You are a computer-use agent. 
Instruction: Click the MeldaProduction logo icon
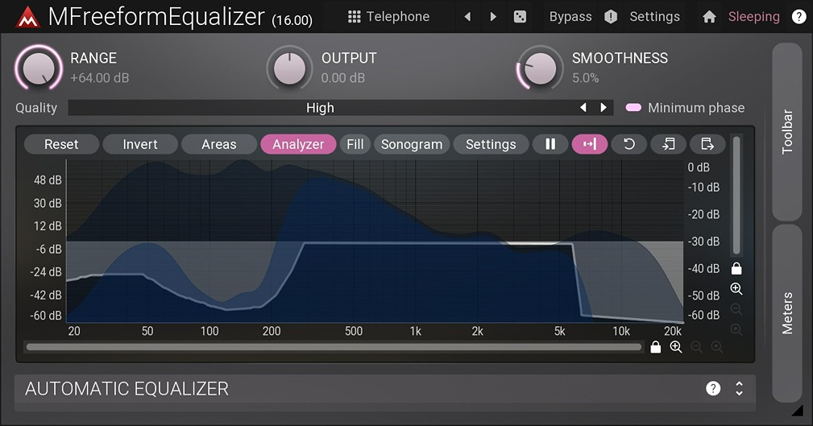(27, 18)
